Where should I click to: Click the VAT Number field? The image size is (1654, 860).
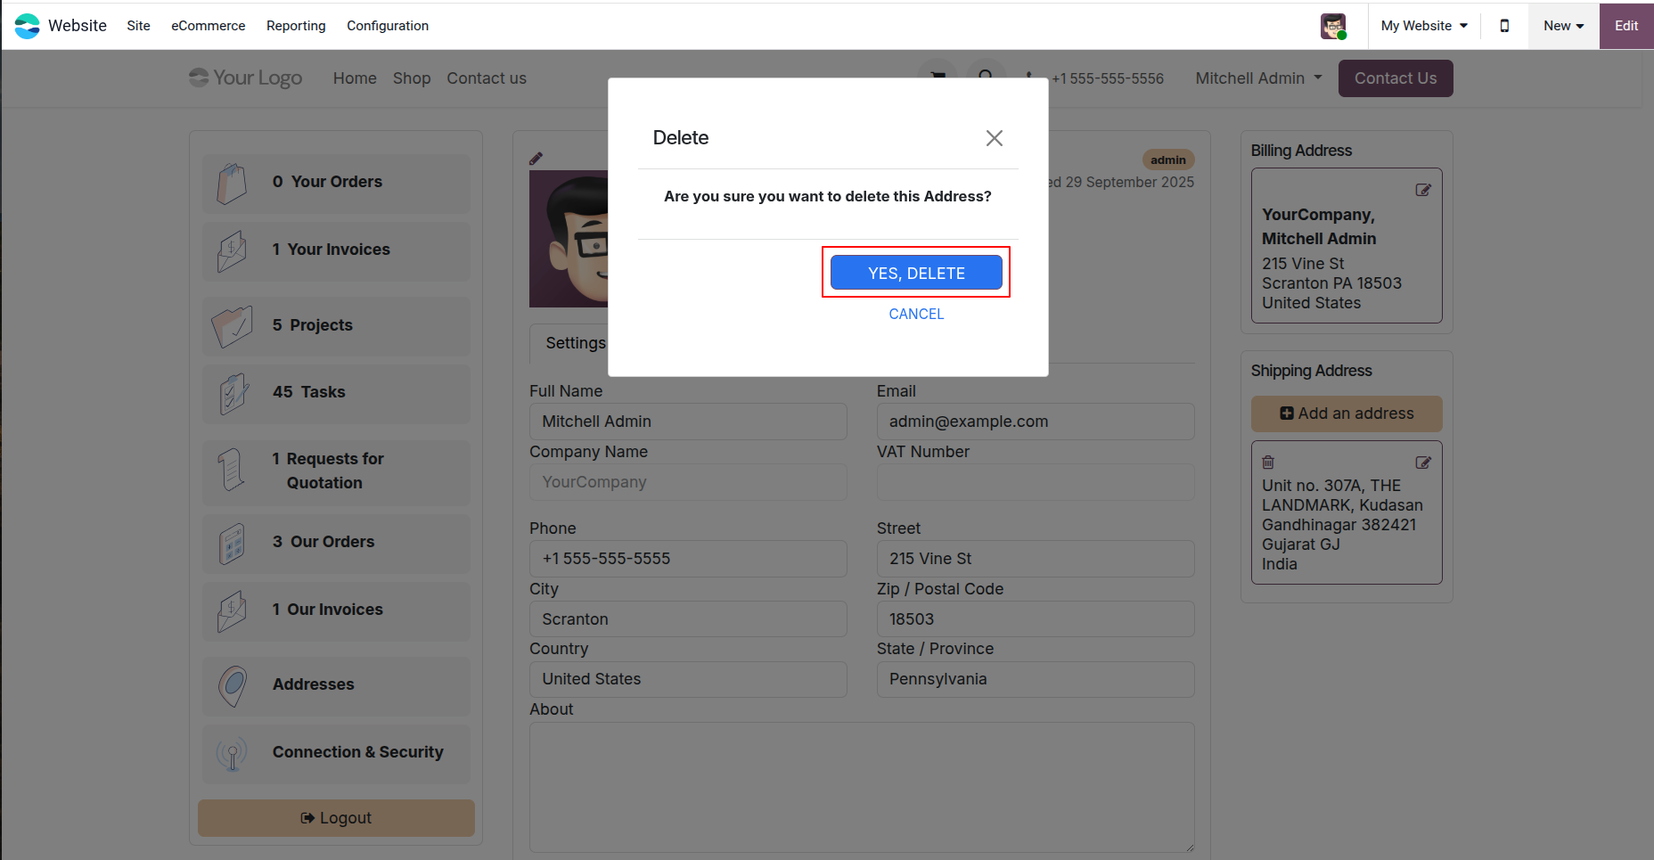tap(1036, 482)
